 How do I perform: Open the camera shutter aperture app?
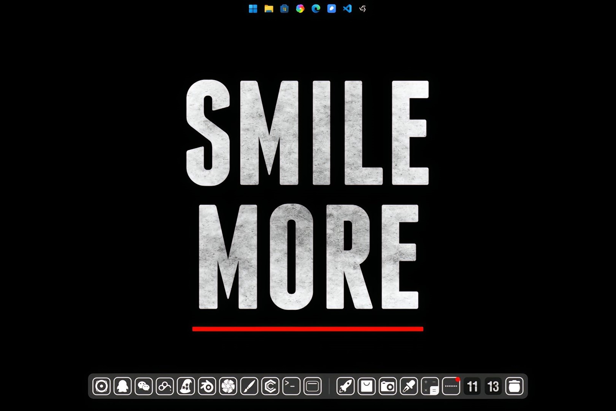(228, 386)
